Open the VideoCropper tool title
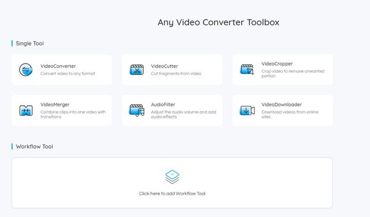 tap(277, 64)
